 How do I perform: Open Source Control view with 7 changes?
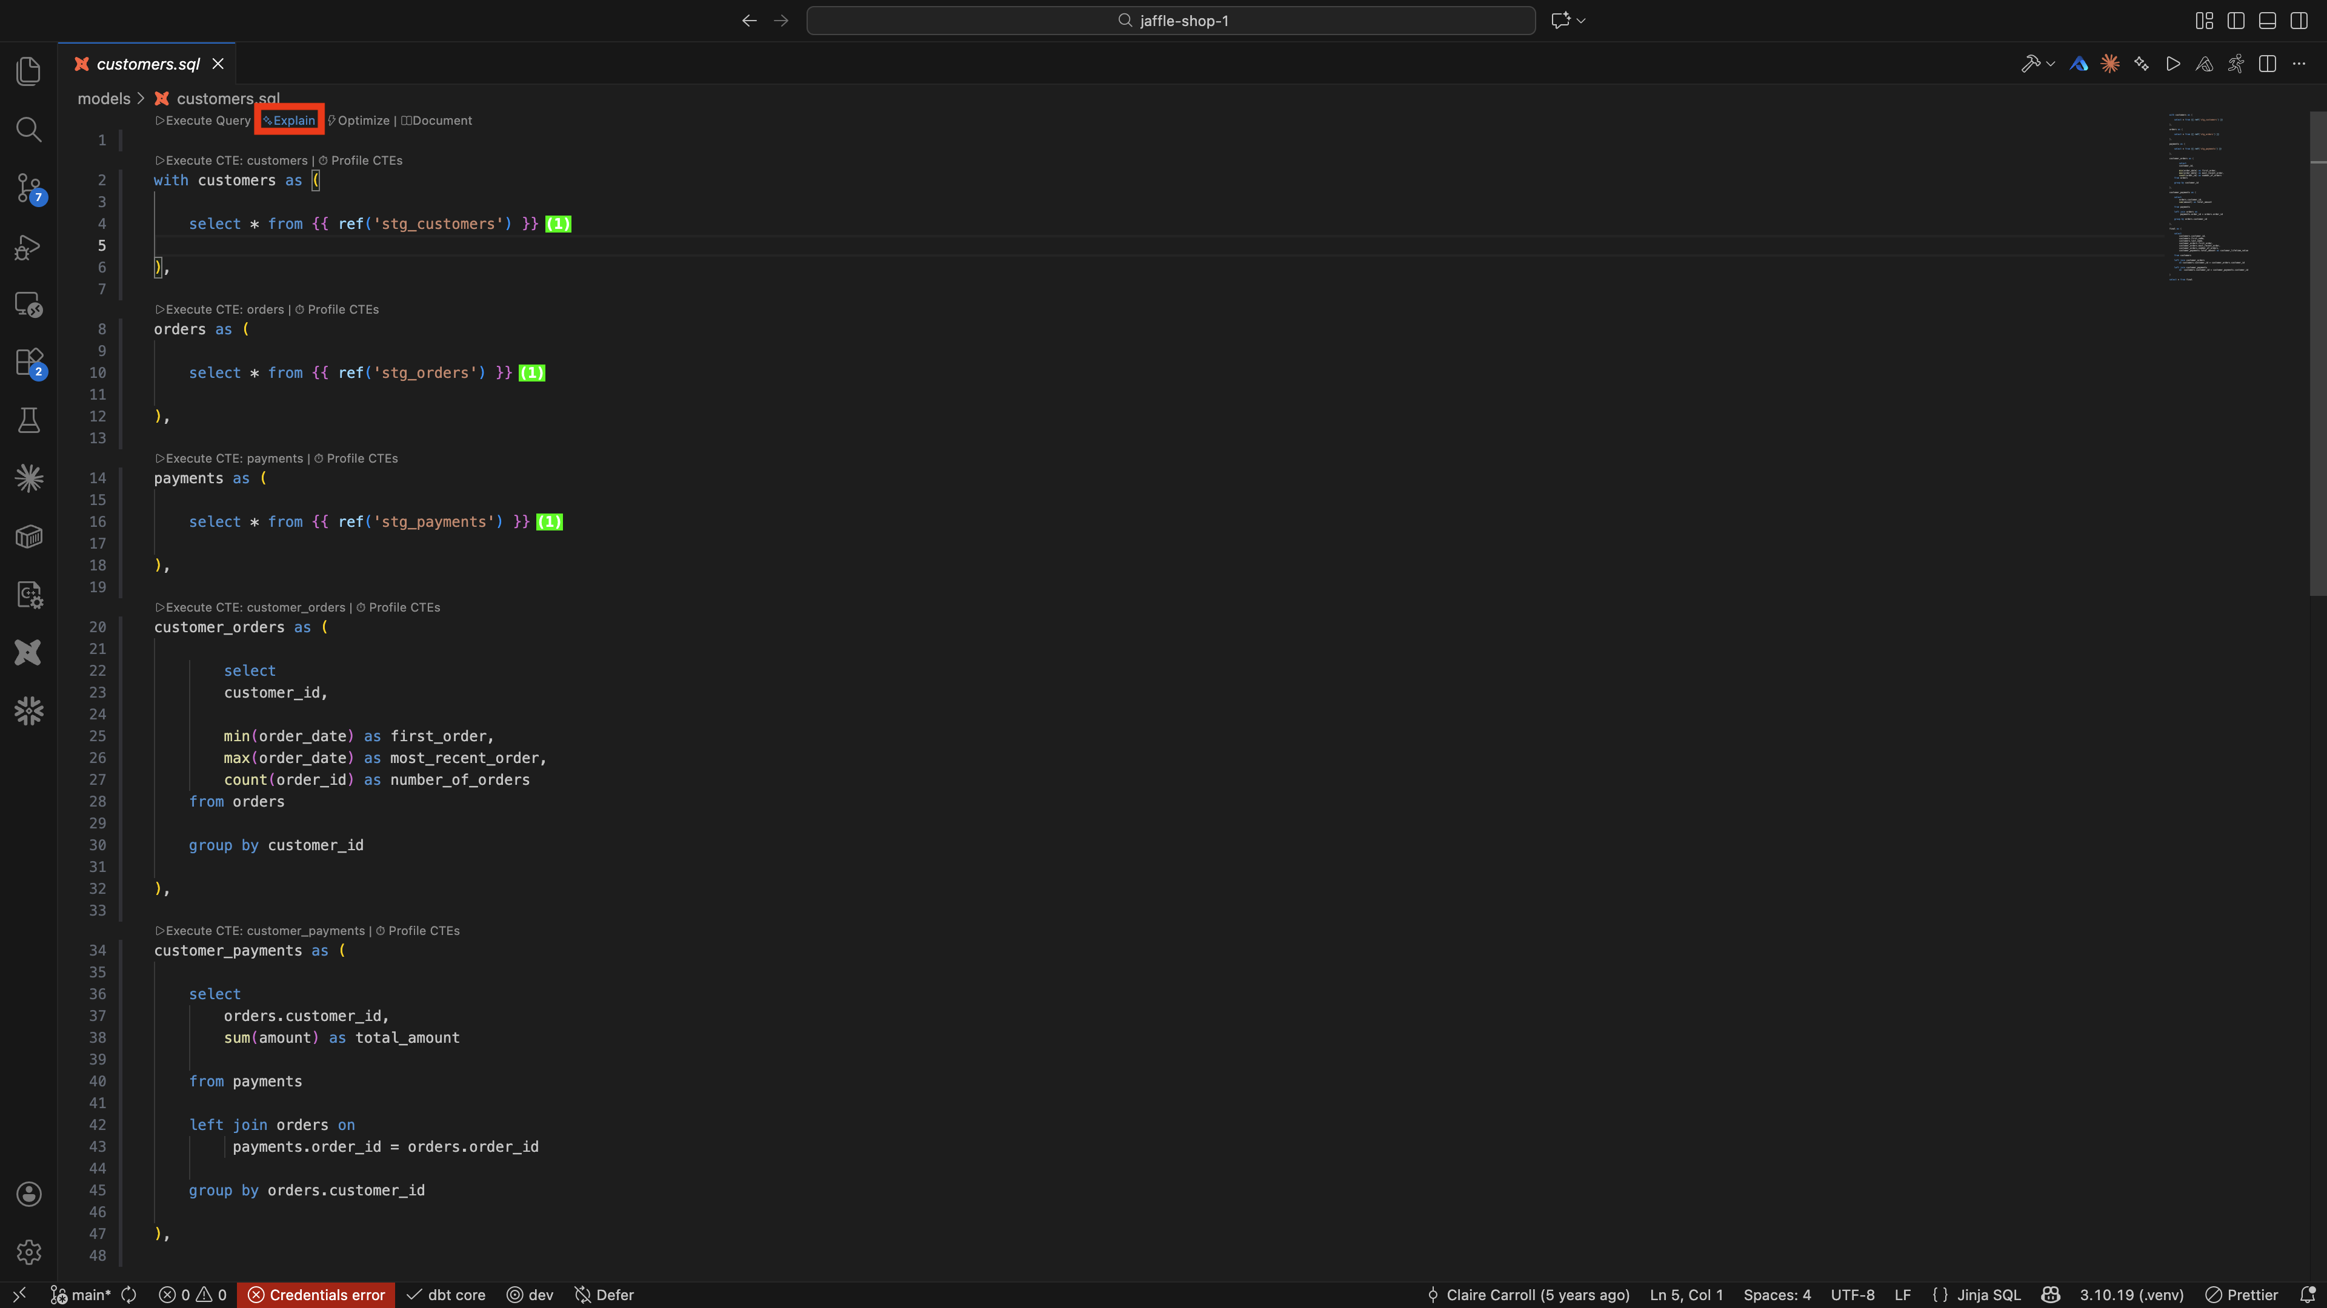(29, 188)
